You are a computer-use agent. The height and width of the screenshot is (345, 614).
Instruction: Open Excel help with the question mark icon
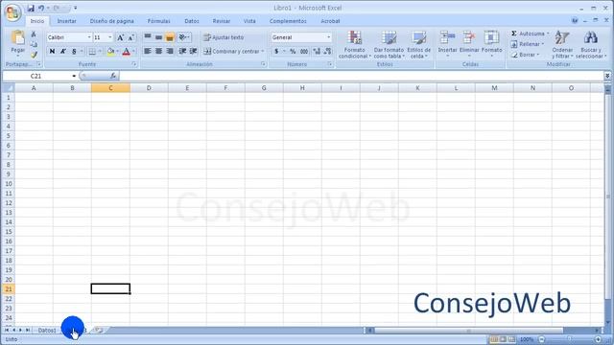[575, 21]
